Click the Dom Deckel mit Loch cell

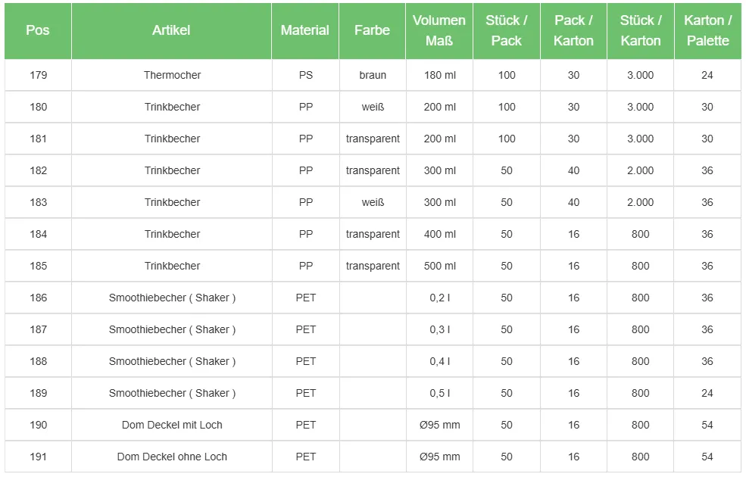[172, 425]
